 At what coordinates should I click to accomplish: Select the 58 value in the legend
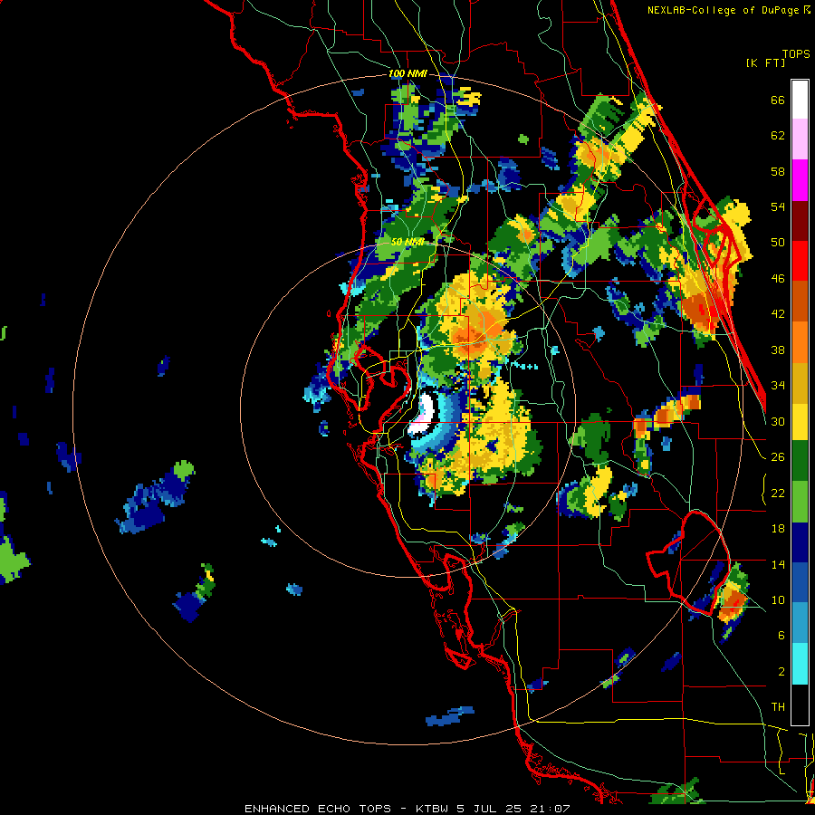coord(778,171)
